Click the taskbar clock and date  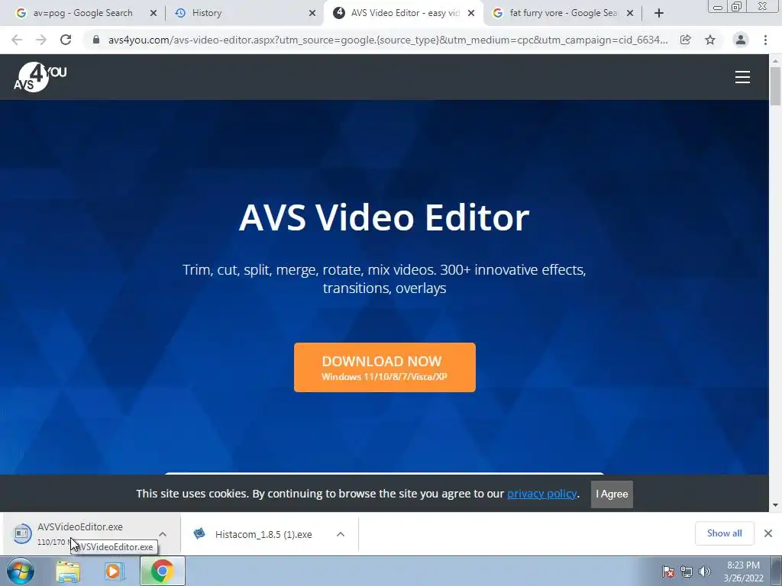(x=743, y=572)
